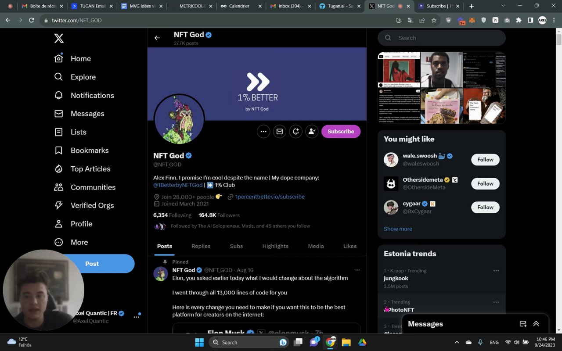View the 6,354 Following list

tap(172, 215)
